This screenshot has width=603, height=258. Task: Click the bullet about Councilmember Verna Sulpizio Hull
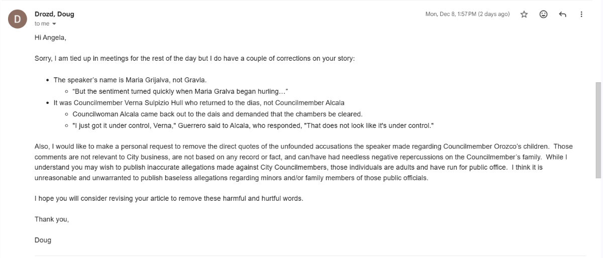pyautogui.click(x=198, y=103)
